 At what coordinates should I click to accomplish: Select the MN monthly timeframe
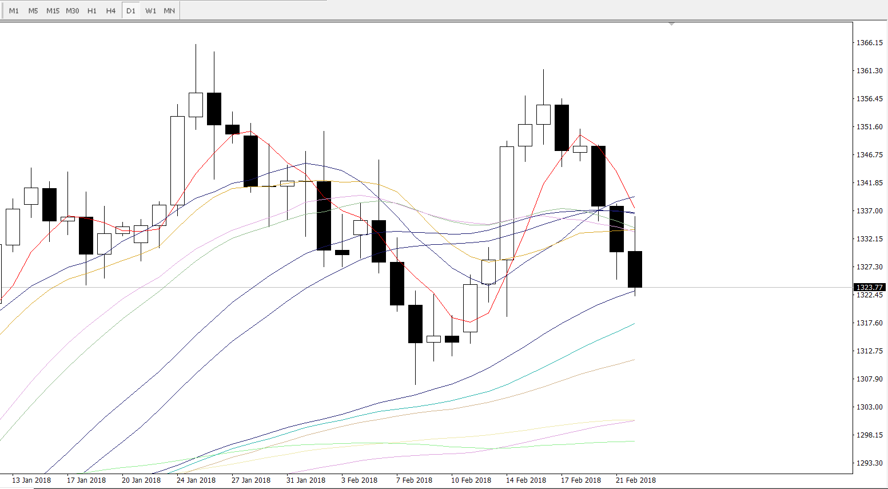[x=169, y=11]
